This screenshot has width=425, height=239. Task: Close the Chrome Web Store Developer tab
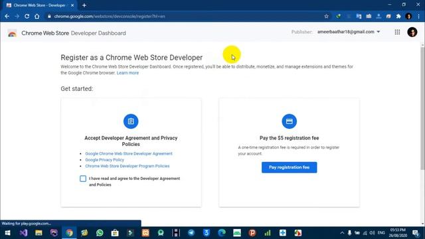coord(72,5)
